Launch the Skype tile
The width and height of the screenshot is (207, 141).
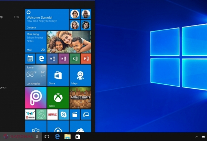click(64, 115)
